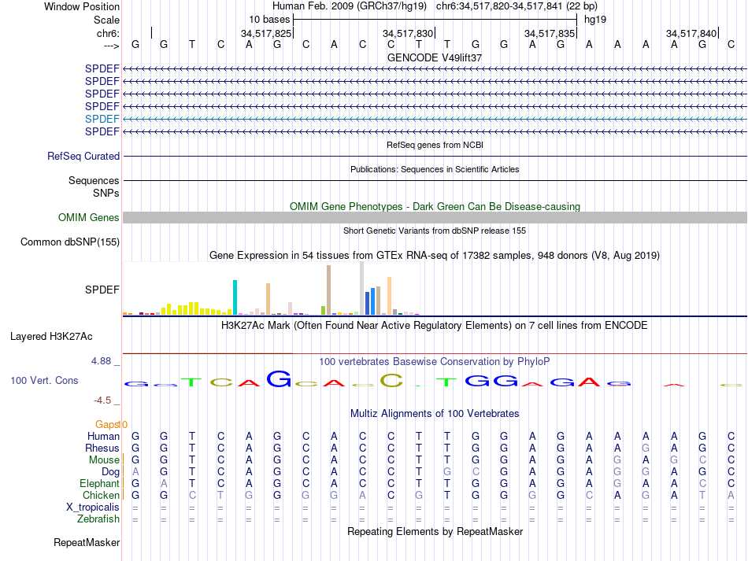Click the Window Position label
Image resolution: width=748 pixels, height=561 pixels.
click(x=82, y=6)
